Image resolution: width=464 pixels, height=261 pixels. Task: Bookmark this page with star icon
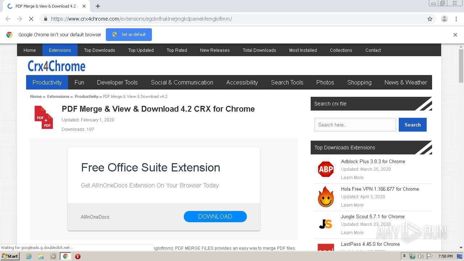[x=430, y=19]
